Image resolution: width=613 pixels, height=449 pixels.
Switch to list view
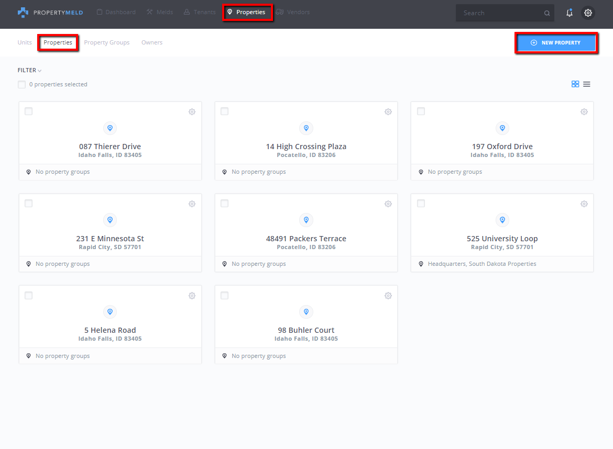587,84
